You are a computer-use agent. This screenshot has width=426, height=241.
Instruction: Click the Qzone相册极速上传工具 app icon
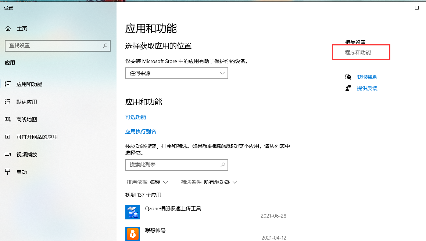click(x=132, y=212)
